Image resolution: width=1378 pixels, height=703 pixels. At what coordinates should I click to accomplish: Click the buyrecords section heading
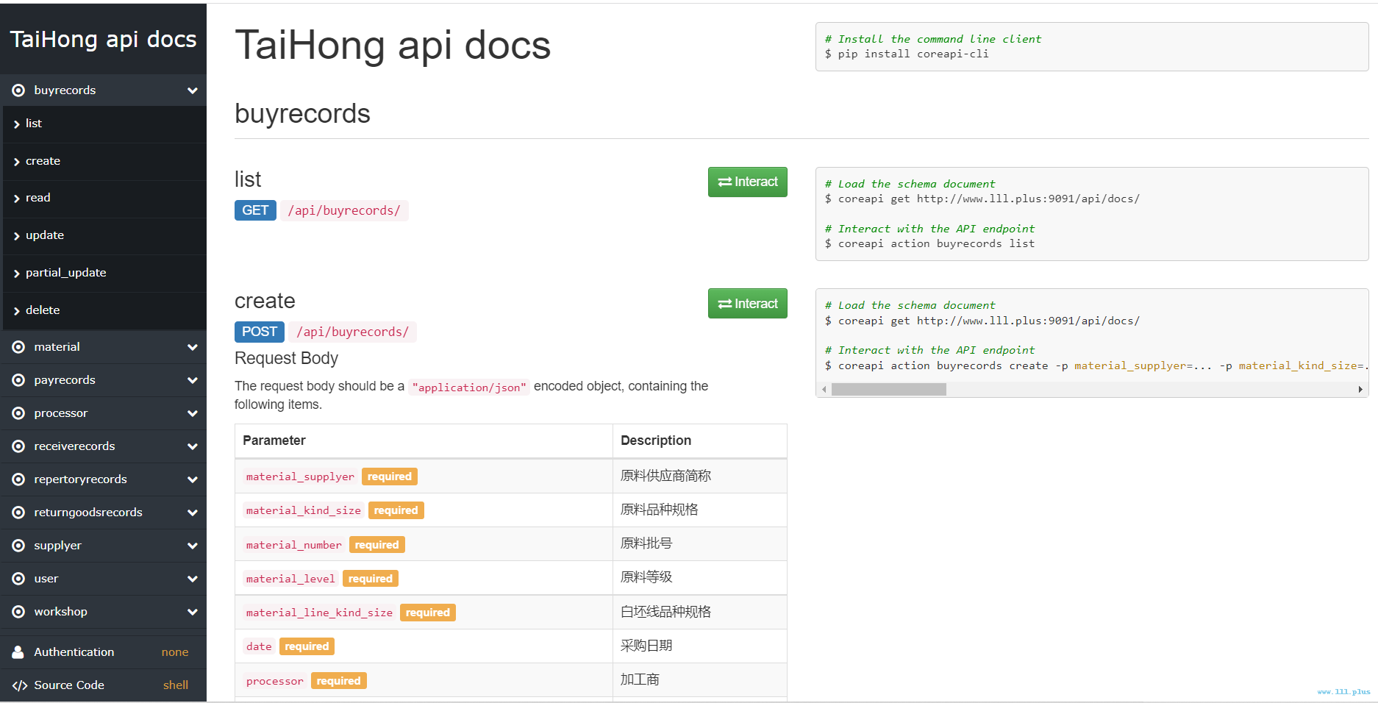point(302,114)
